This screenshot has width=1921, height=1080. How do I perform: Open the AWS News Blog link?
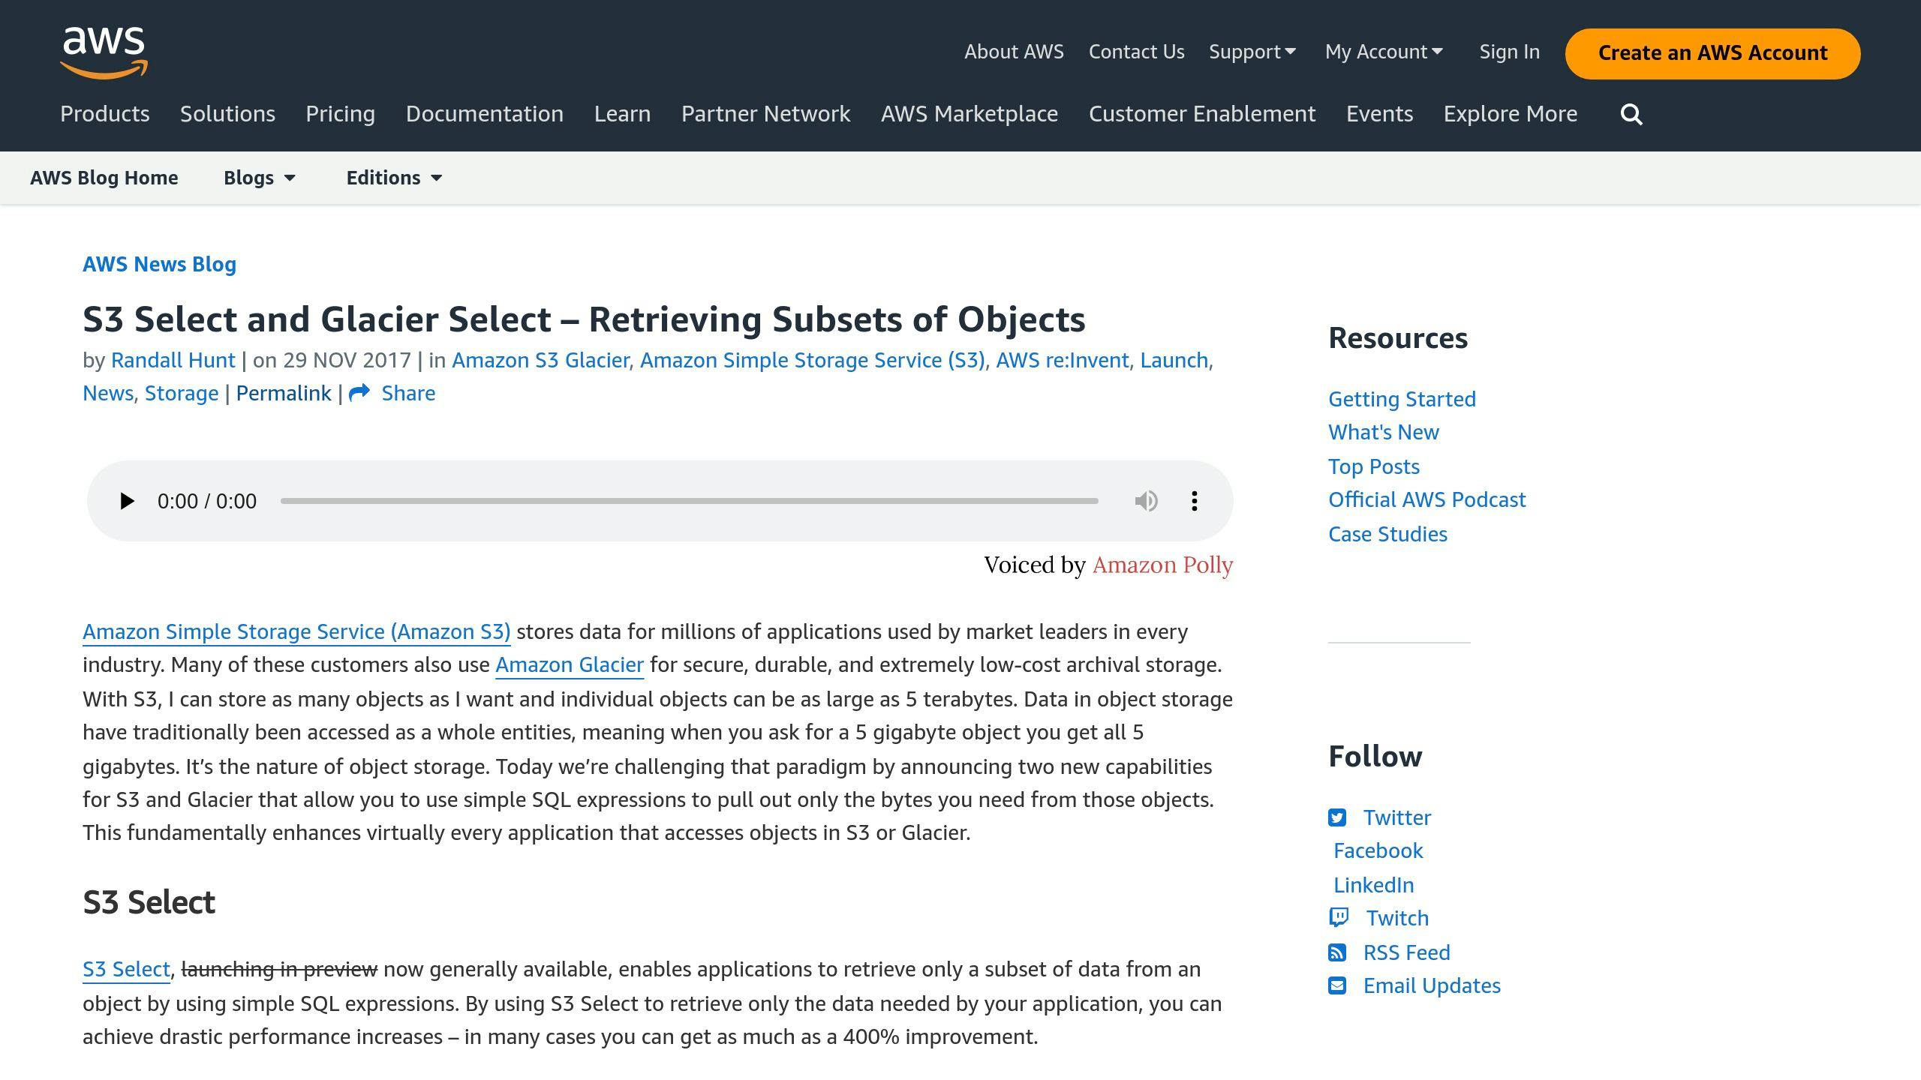(159, 264)
